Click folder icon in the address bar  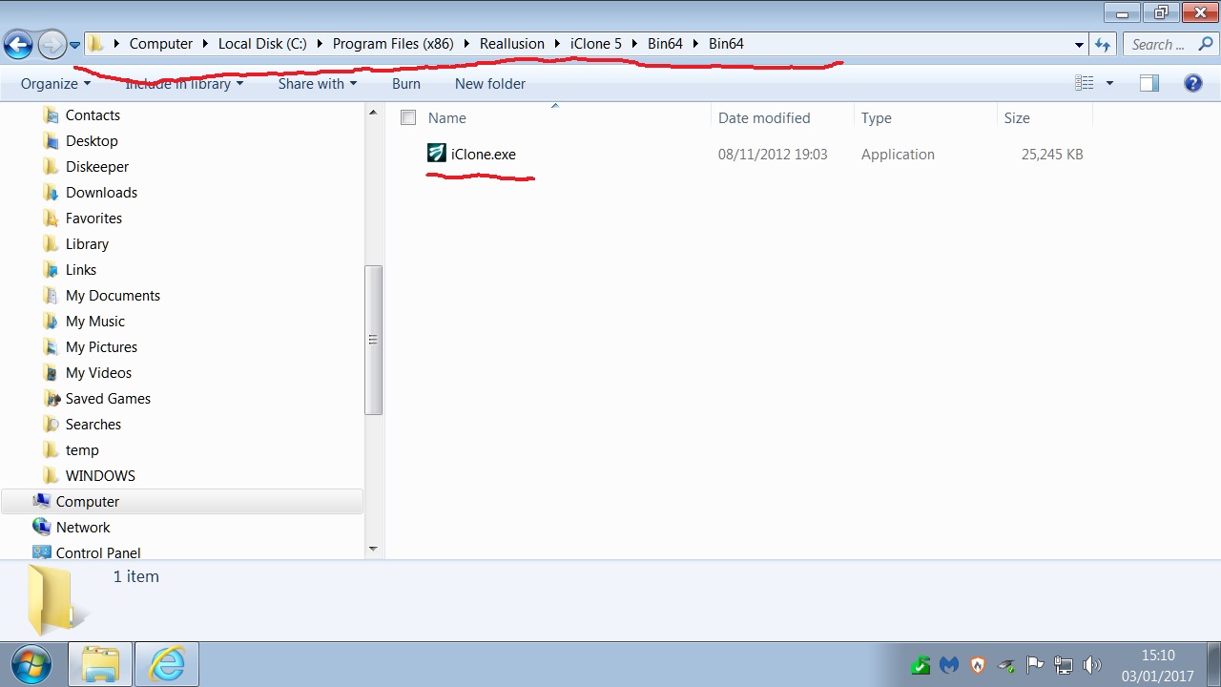pos(95,44)
